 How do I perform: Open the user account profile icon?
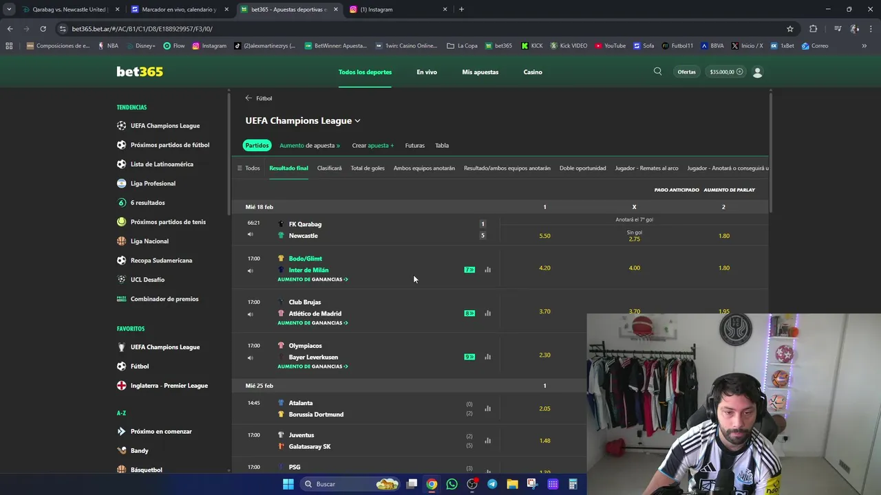(x=758, y=71)
